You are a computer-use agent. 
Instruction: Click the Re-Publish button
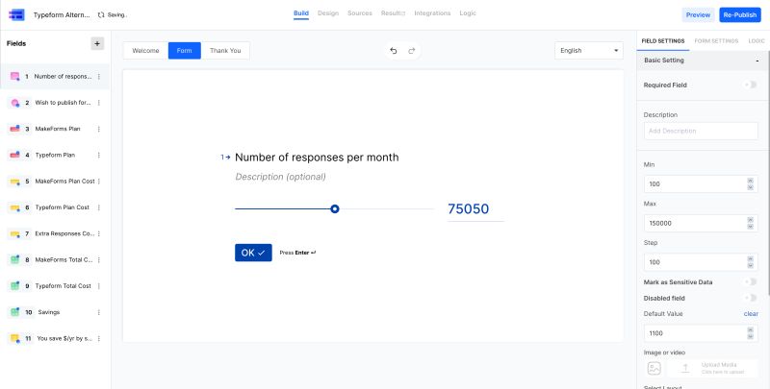pyautogui.click(x=739, y=14)
